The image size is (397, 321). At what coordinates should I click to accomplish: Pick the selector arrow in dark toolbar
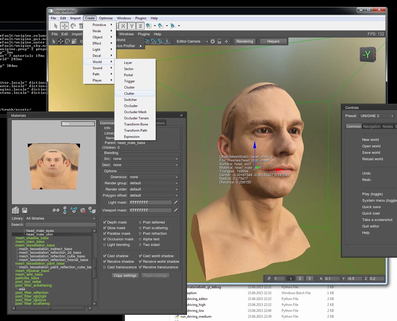[x=54, y=41]
